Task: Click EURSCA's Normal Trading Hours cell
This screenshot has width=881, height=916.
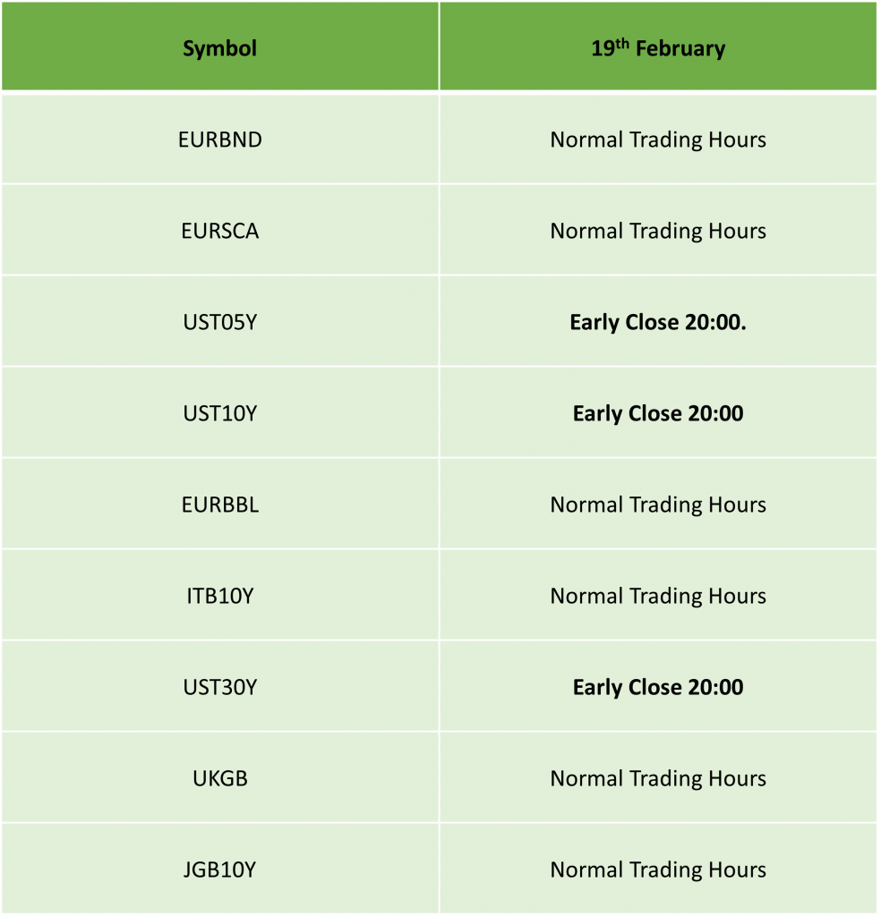Action: coord(658,230)
